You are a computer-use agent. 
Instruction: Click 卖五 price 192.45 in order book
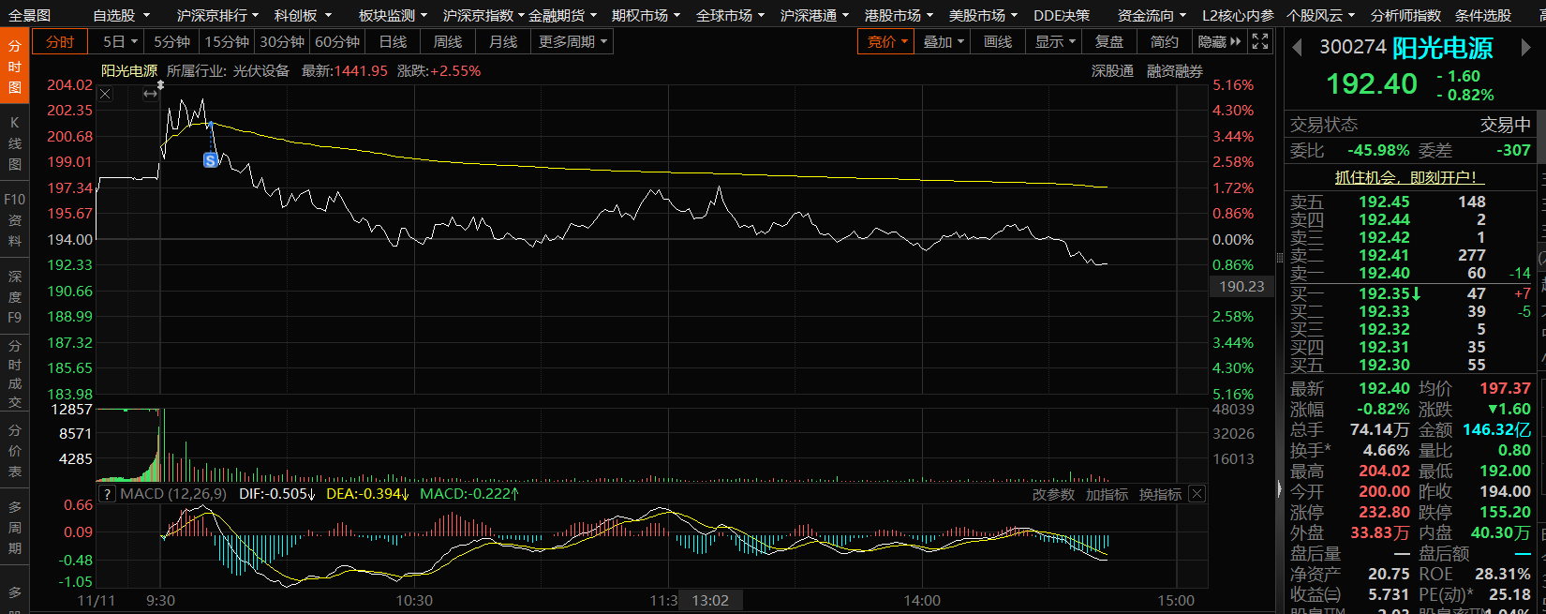(1384, 202)
